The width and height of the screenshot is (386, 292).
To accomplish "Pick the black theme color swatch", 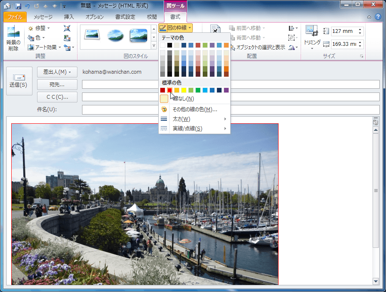I will tap(169, 45).
